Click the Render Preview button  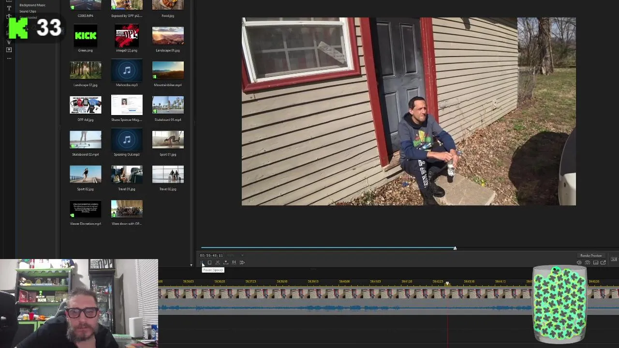point(591,256)
